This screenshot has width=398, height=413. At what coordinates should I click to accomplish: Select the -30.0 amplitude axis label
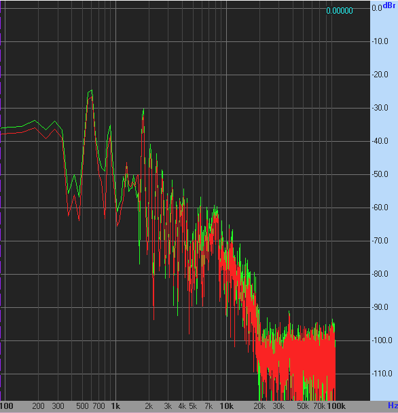(380, 108)
